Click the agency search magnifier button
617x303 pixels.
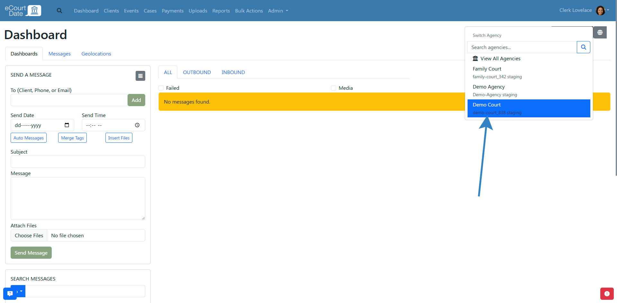[583, 47]
